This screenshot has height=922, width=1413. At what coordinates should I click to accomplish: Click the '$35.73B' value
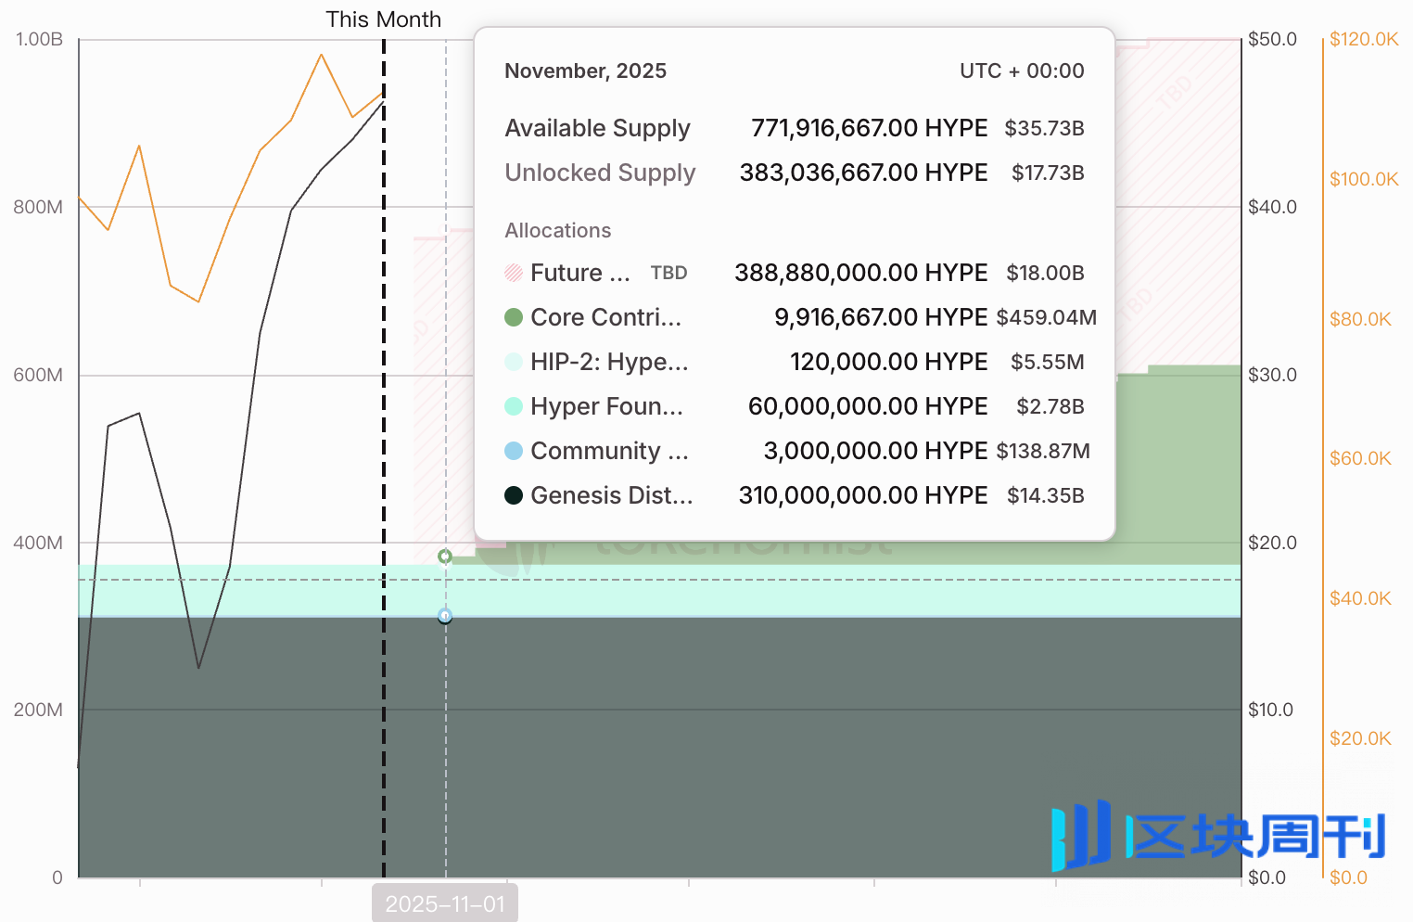(1044, 128)
